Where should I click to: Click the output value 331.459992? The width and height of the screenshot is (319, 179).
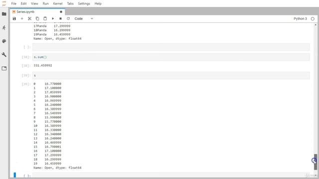[x=43, y=66]
